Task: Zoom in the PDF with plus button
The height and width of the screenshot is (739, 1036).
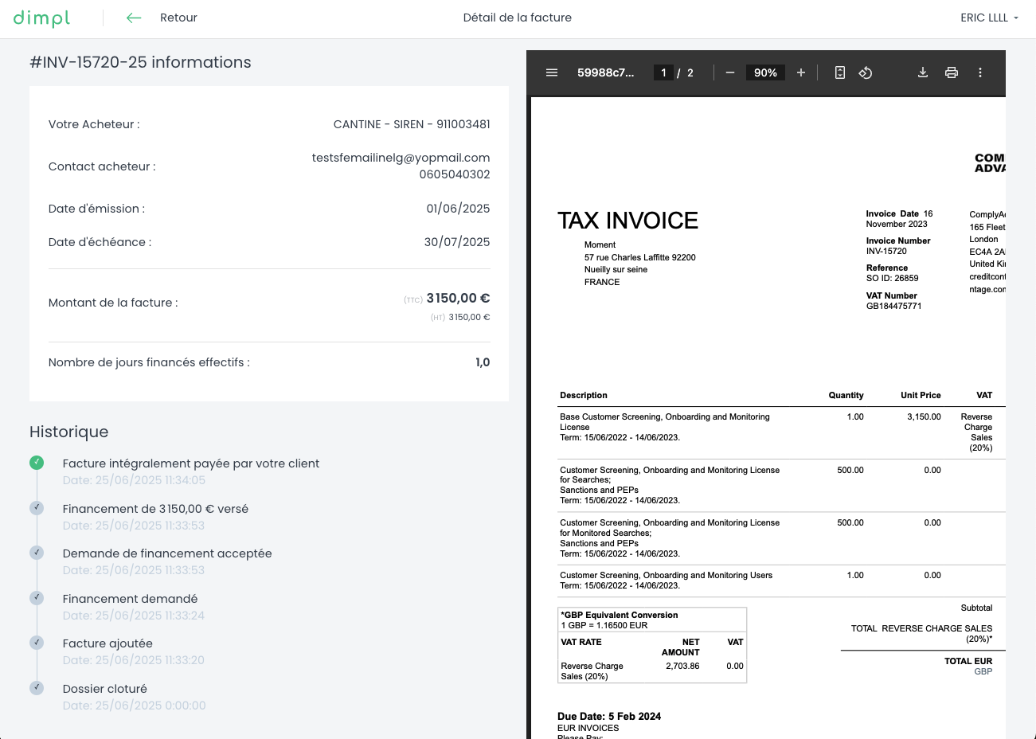Action: click(x=801, y=72)
